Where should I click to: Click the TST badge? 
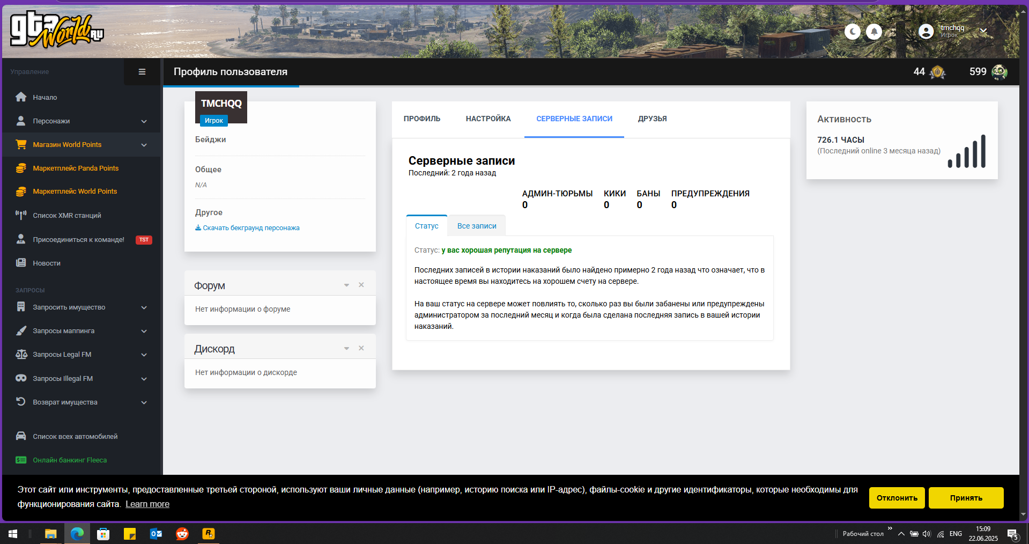144,240
